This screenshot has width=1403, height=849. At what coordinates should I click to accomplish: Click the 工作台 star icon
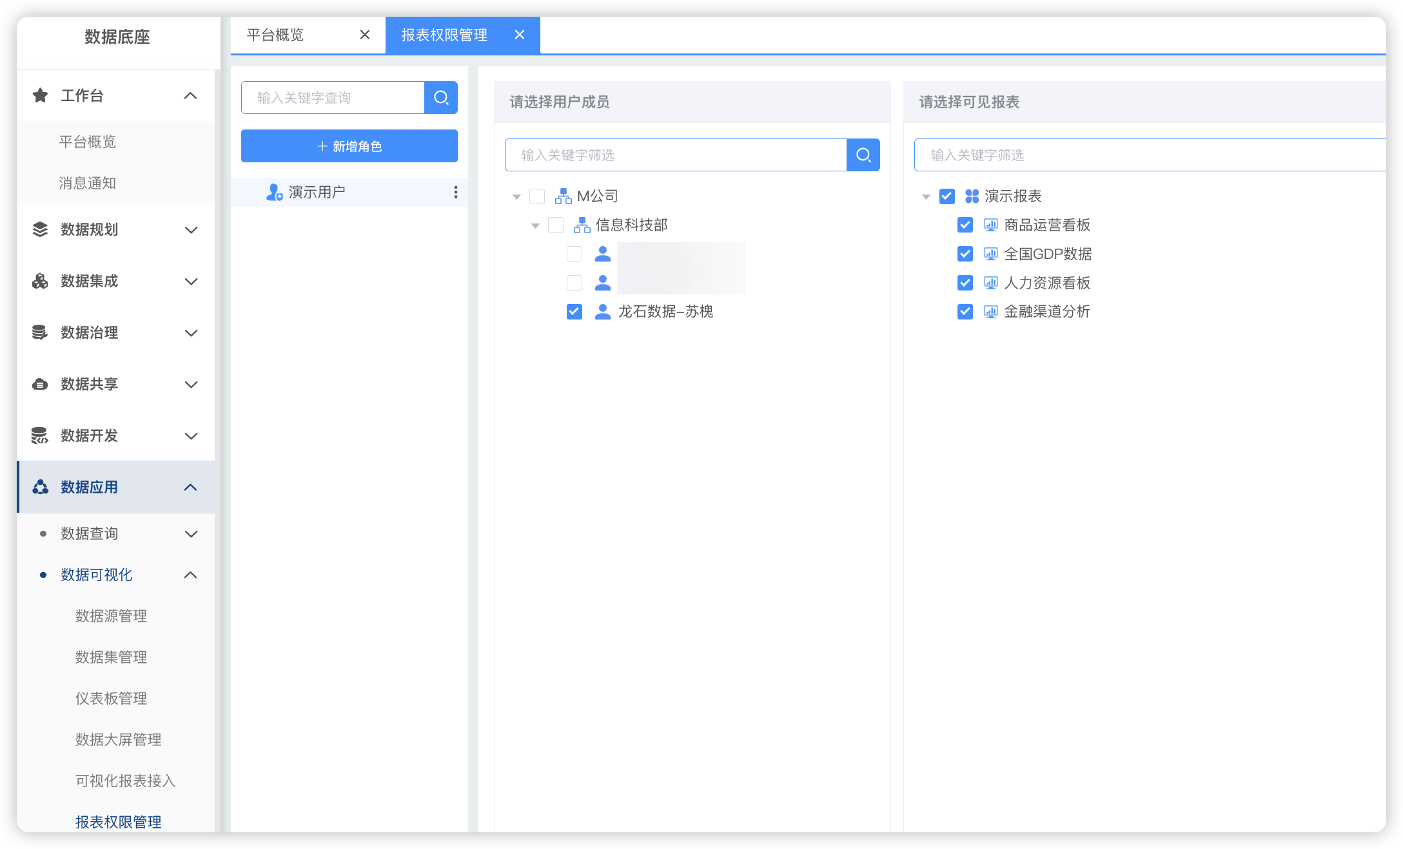point(40,95)
